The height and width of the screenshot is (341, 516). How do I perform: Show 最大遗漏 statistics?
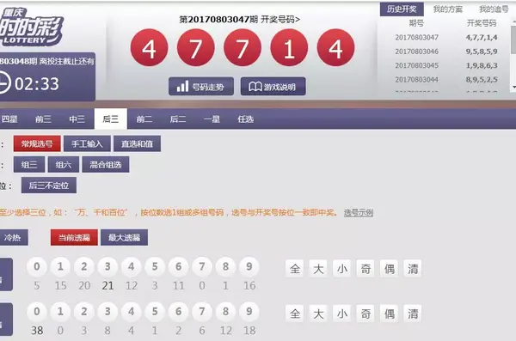(x=125, y=237)
